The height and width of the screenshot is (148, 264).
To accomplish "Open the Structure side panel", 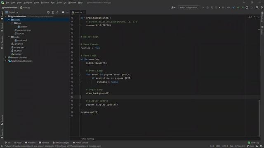I will [x=2, y=120].
